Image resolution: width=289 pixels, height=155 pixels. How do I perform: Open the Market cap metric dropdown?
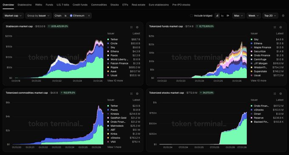click(13, 16)
